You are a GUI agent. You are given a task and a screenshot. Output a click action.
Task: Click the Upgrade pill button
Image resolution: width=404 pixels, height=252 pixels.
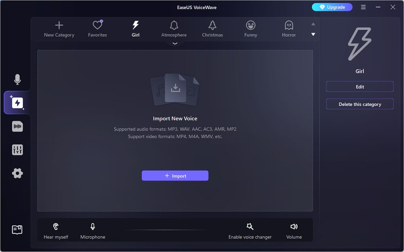[332, 7]
